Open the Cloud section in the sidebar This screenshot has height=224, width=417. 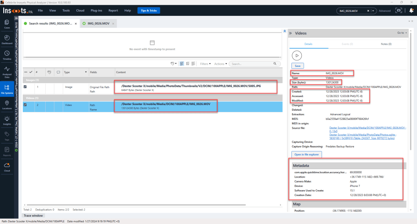[x=7, y=167]
